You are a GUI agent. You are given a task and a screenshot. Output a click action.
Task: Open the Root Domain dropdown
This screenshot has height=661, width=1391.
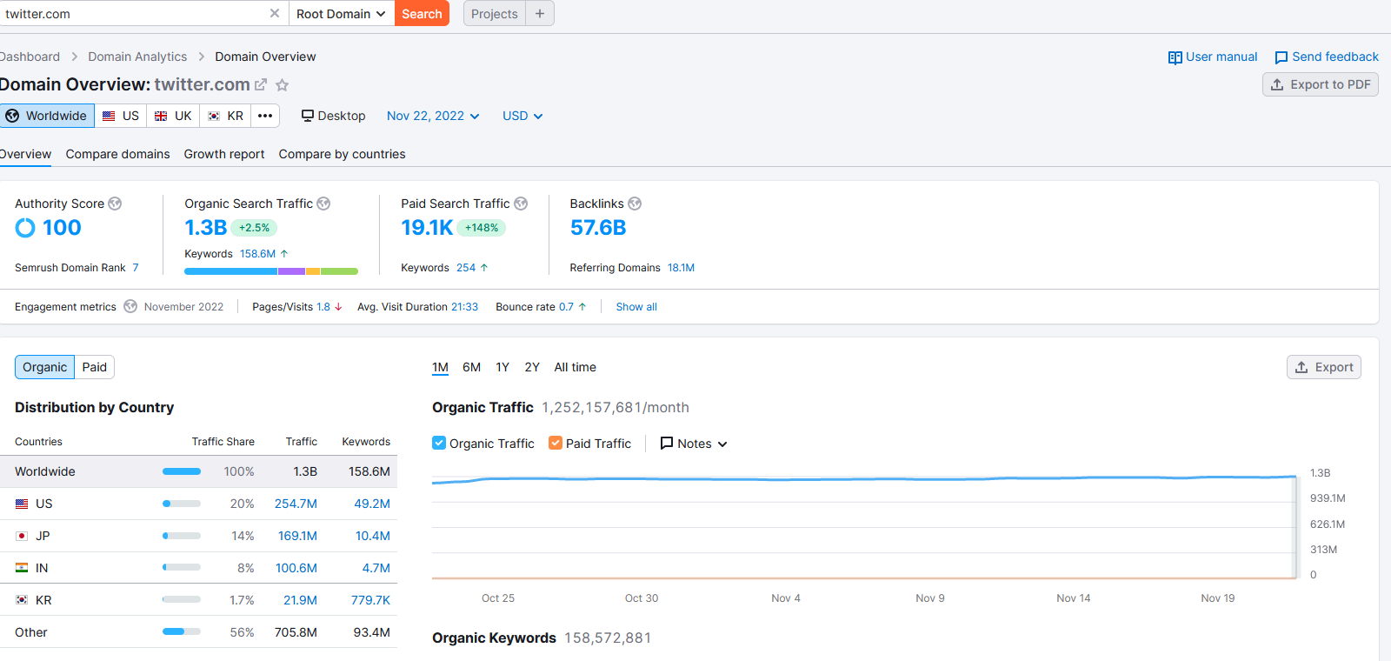tap(341, 13)
